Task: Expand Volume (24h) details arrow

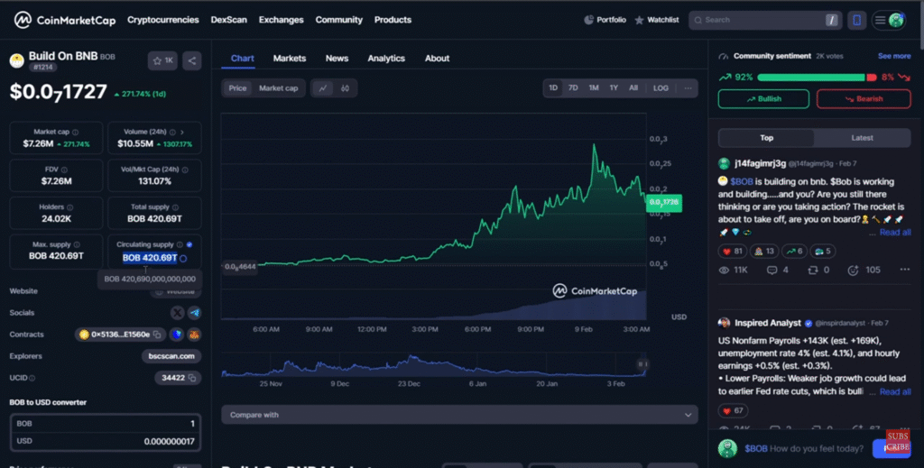Action: point(182,133)
